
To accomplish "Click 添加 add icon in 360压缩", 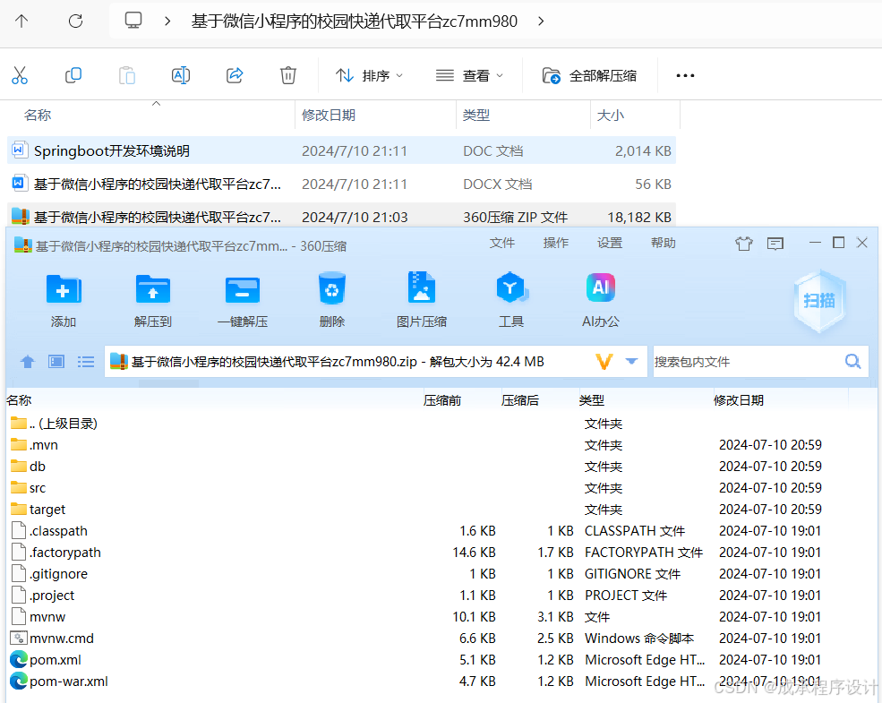I will 64,300.
